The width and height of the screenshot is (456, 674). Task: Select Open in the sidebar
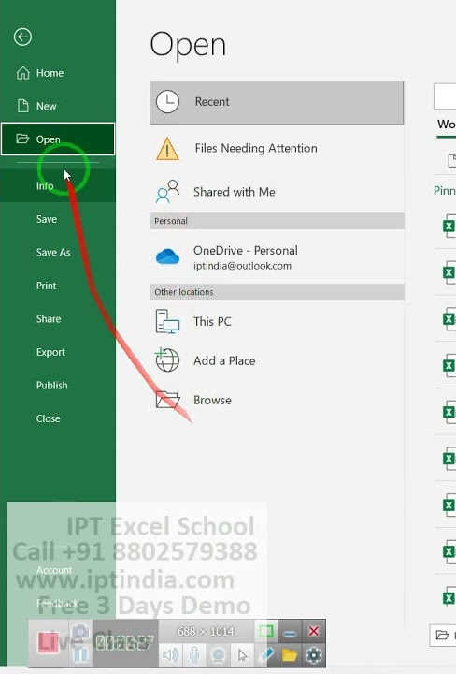[58, 139]
